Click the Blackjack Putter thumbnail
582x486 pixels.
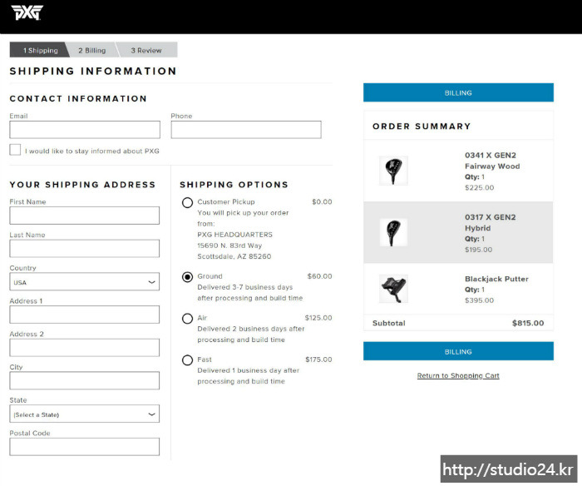393,289
